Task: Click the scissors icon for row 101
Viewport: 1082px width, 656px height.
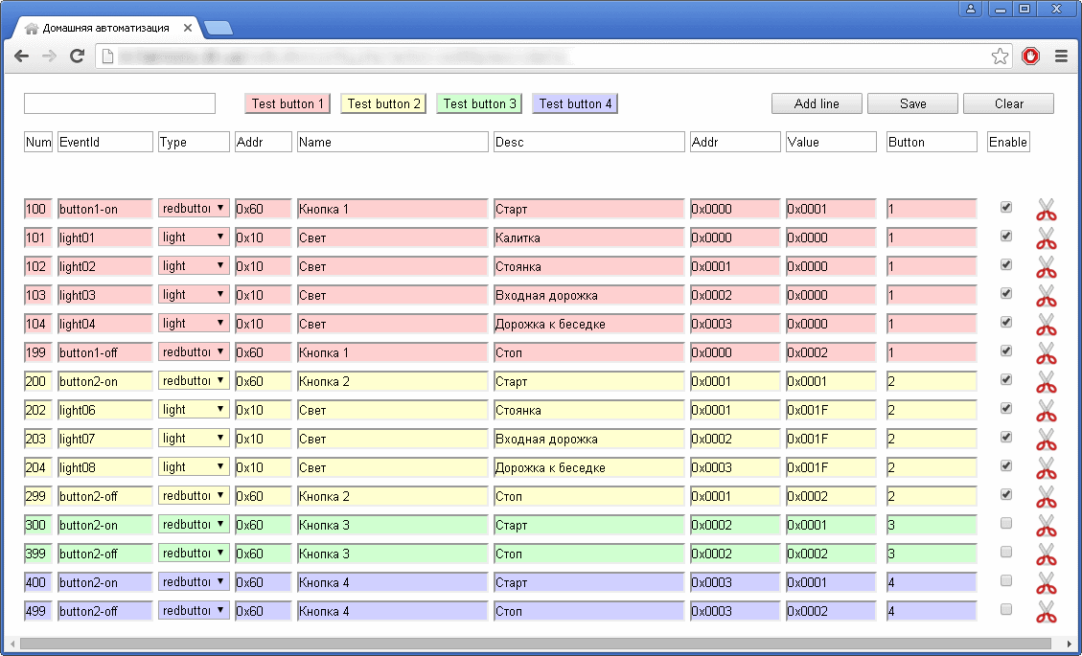Action: pyautogui.click(x=1047, y=238)
